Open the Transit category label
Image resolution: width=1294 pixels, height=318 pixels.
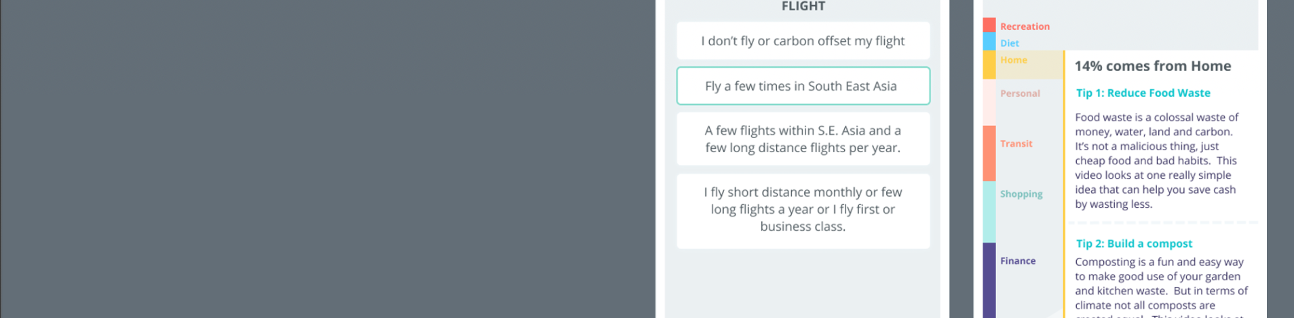pos(1016,143)
